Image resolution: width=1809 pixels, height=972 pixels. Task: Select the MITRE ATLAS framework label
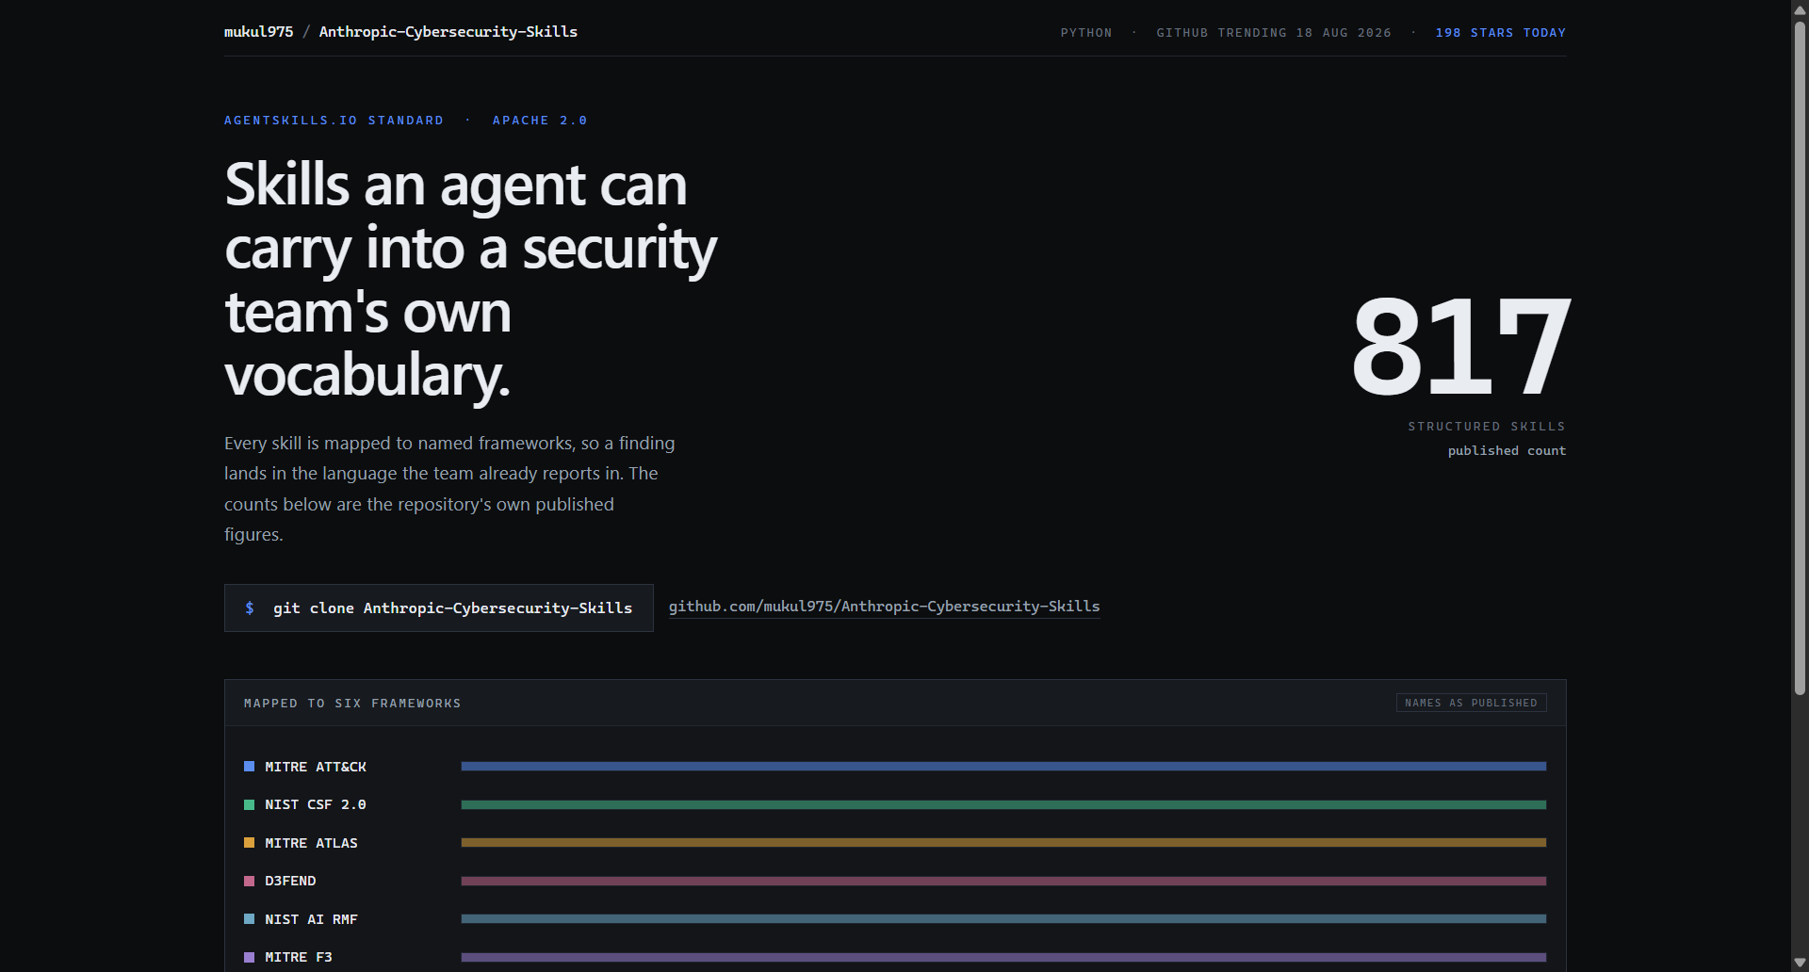coord(311,843)
